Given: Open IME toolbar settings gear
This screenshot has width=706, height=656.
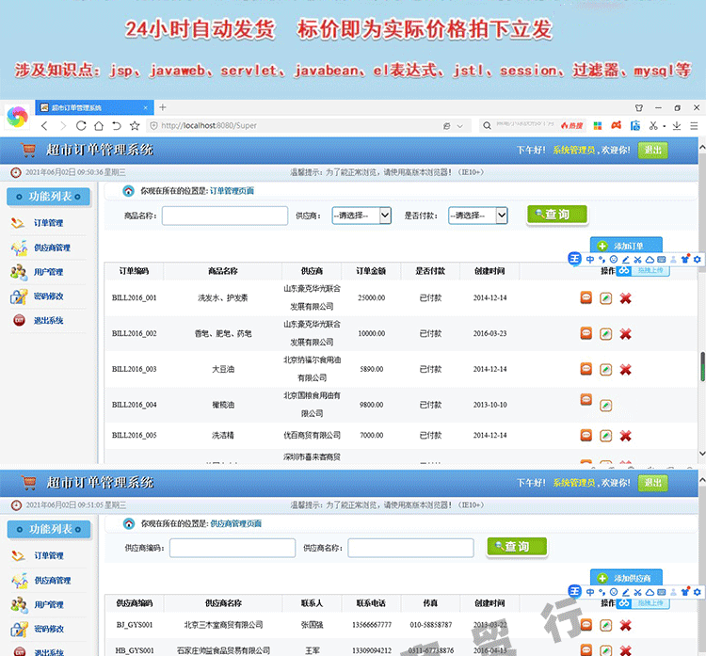Looking at the screenshot, I should pos(697,260).
